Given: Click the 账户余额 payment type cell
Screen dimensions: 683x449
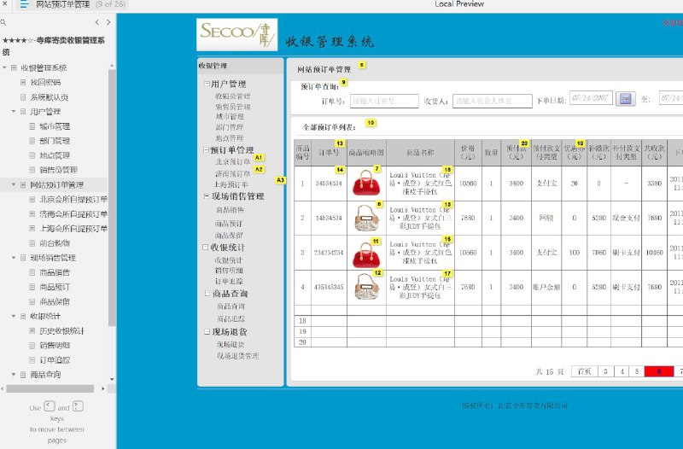Looking at the screenshot, I should click(x=546, y=287).
